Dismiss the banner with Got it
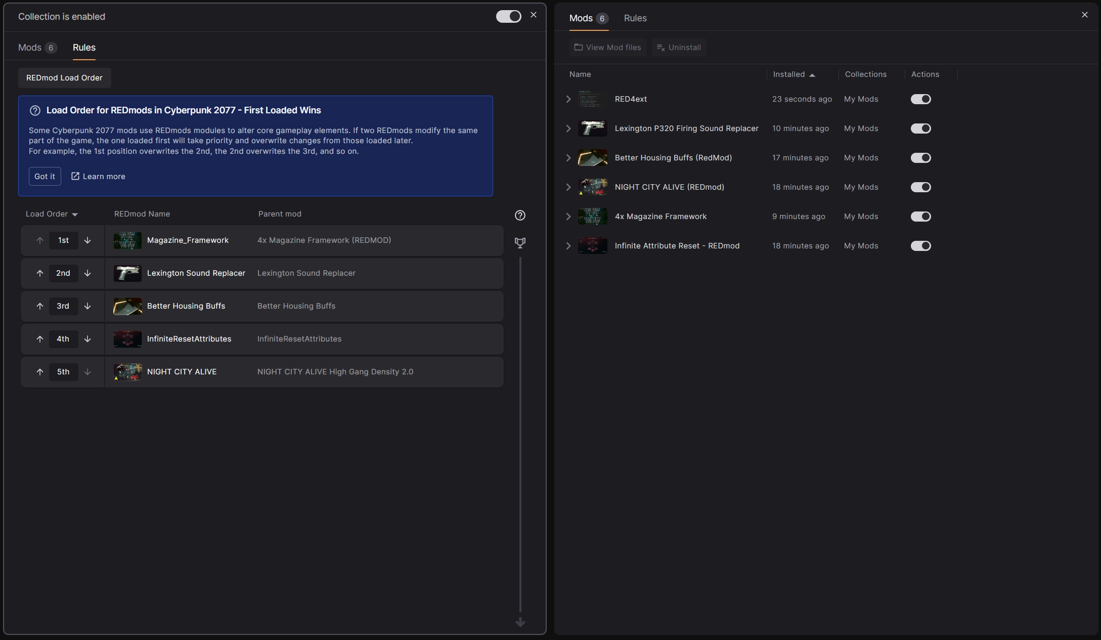This screenshot has height=640, width=1101. click(x=45, y=176)
